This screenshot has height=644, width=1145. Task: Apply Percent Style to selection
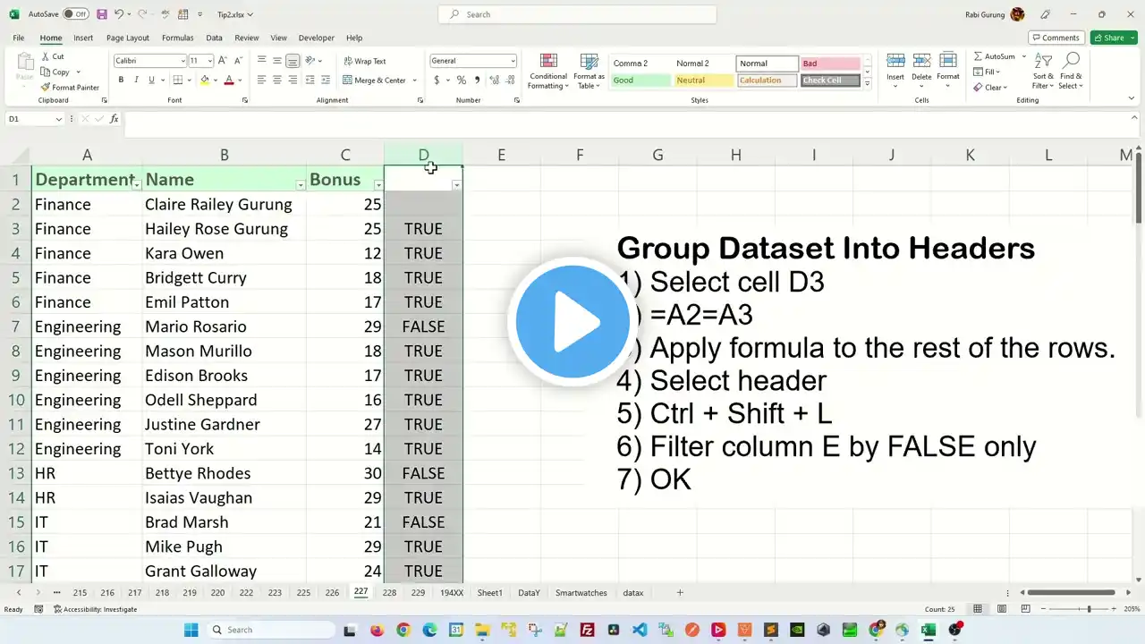click(462, 80)
